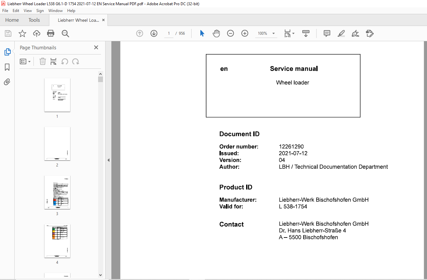Select page 2 thumbnail
Viewport: 427px width, 280px height.
coord(57,143)
